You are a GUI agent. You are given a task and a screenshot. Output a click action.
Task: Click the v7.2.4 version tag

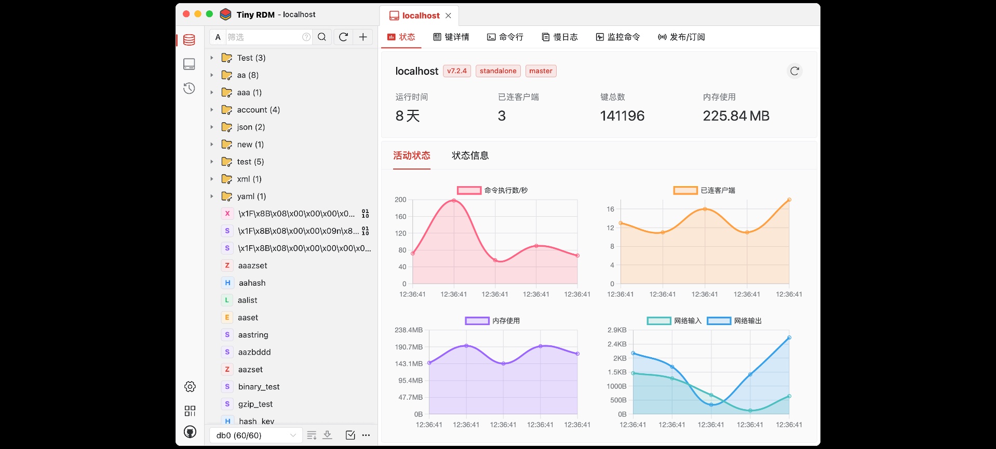[457, 71]
